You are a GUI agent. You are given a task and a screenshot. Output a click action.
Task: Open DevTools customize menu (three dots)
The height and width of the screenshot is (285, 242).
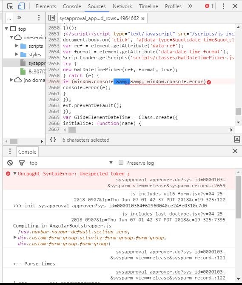coord(223,6)
